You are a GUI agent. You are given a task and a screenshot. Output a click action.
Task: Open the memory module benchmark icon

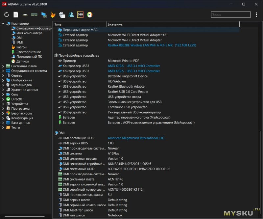34,15
